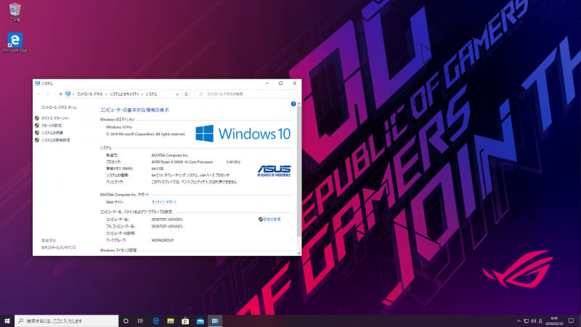Click the 'ASUSTeK Computer Inc.' manufacturer value
The width and height of the screenshot is (581, 327).
coord(170,156)
